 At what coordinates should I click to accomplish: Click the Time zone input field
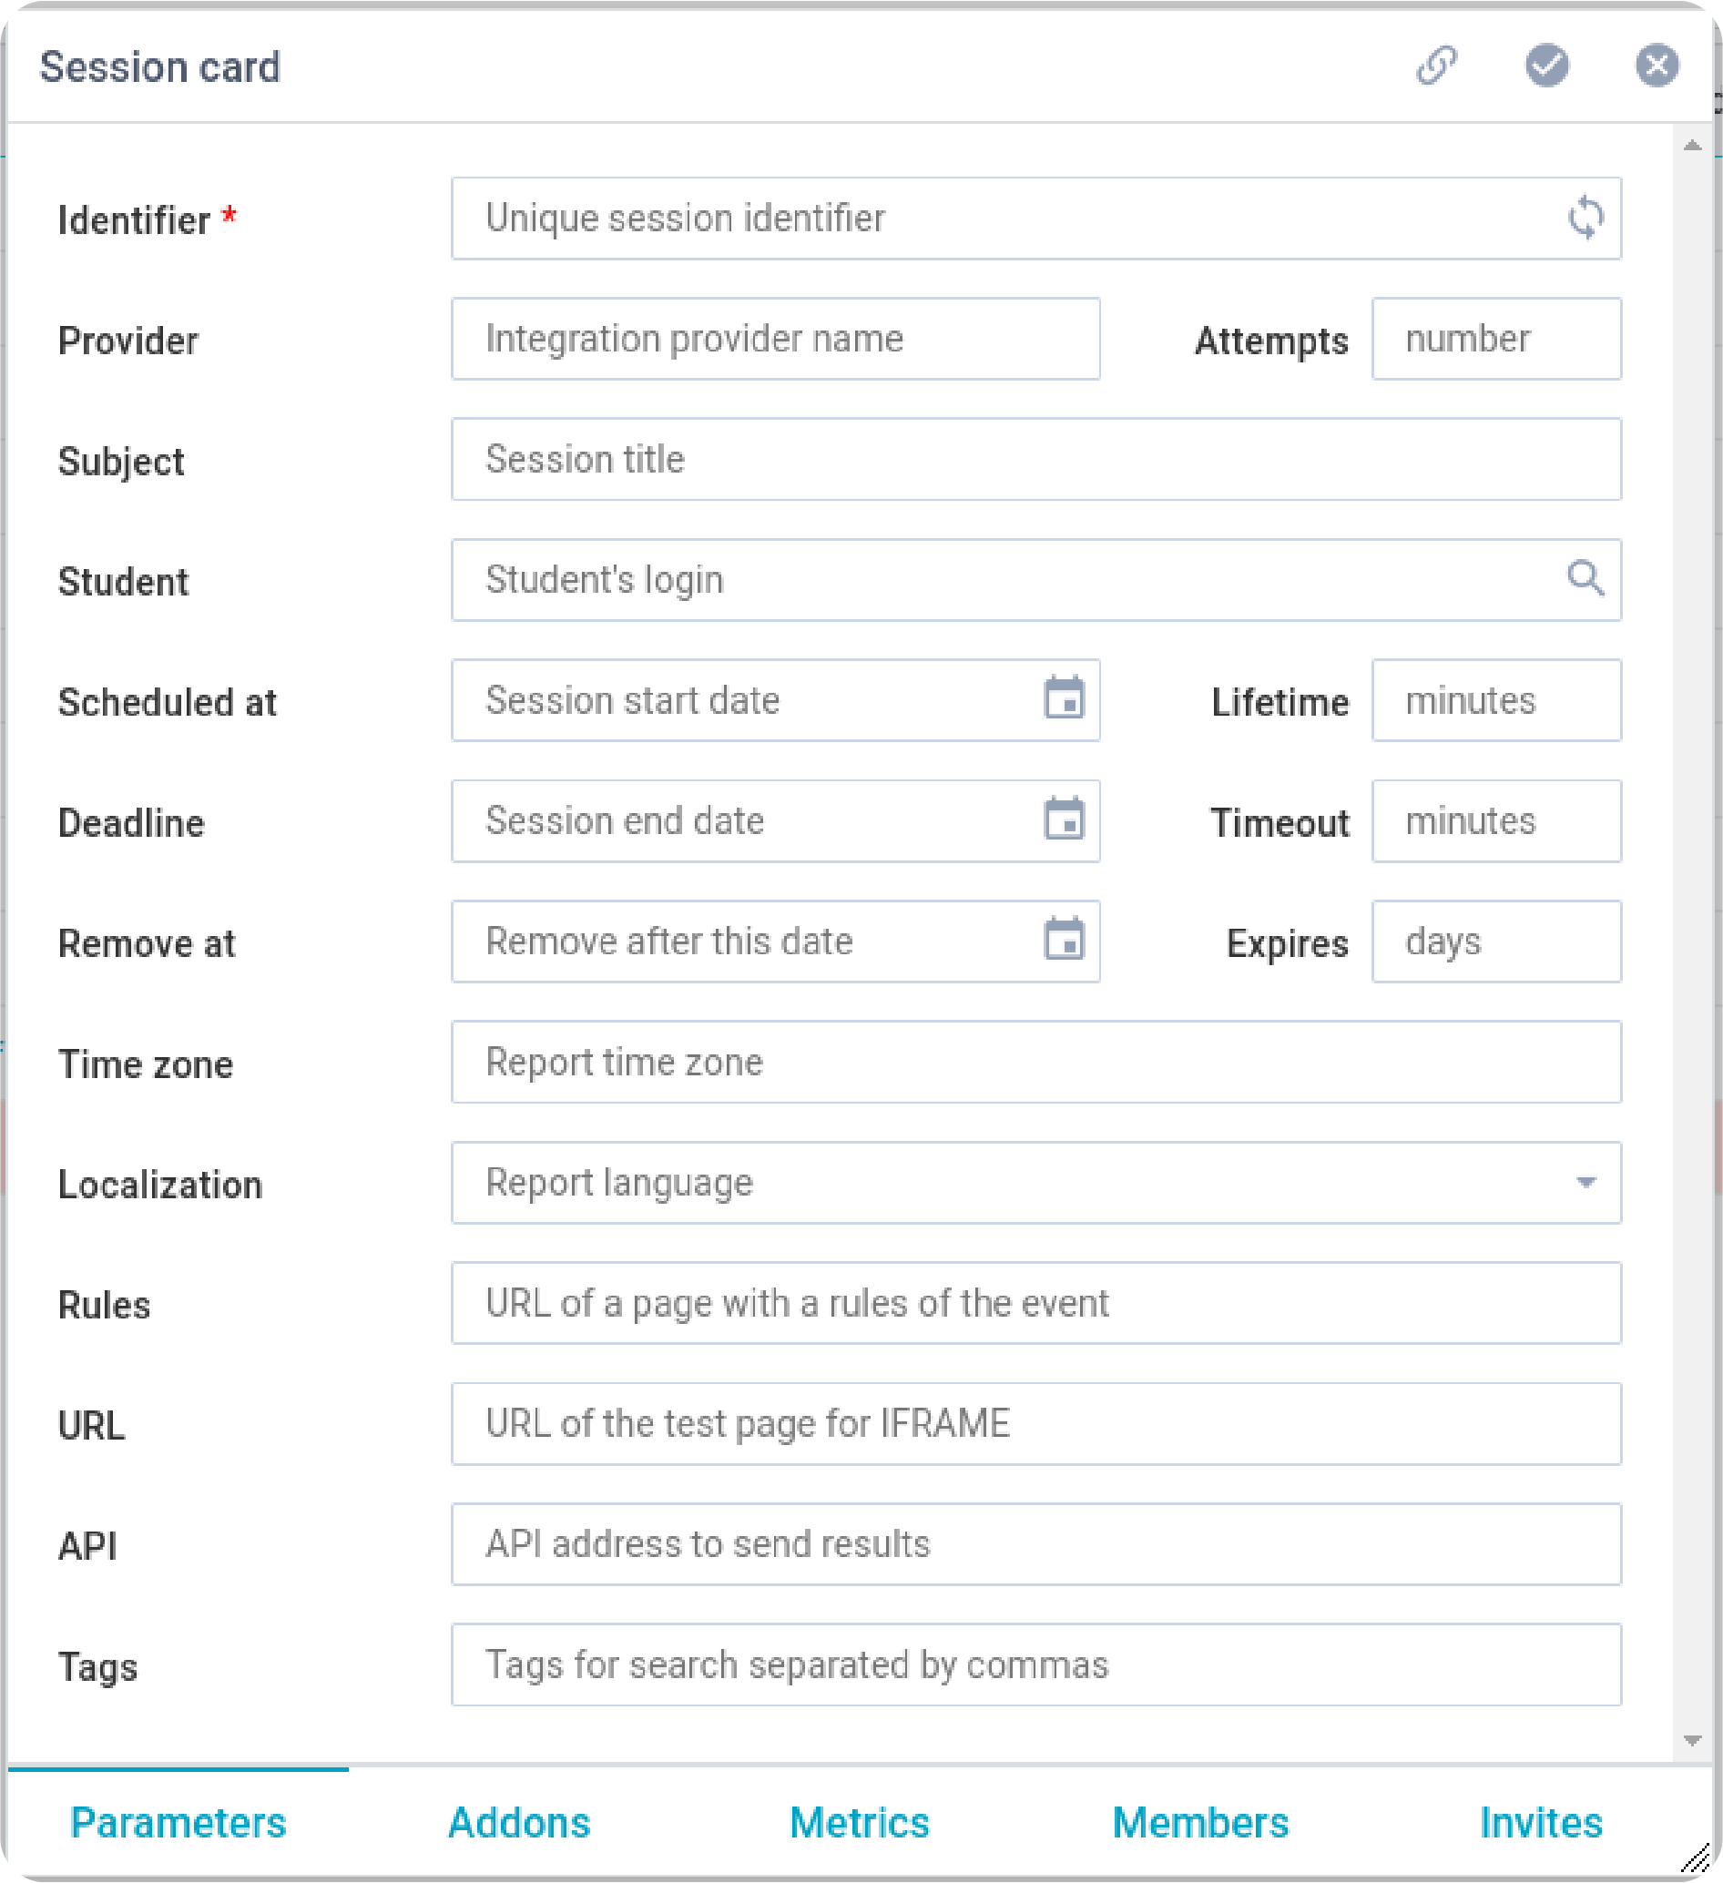(1035, 1062)
